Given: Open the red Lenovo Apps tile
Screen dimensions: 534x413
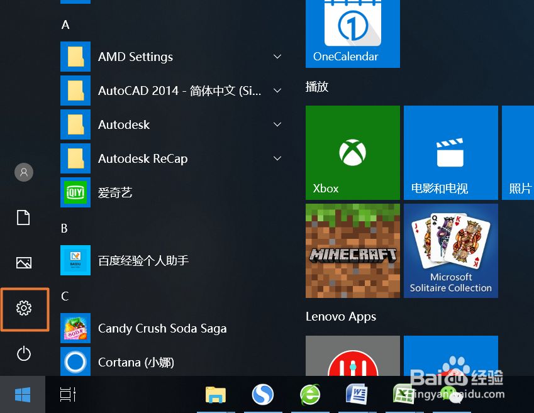Looking at the screenshot, I should click(353, 356).
